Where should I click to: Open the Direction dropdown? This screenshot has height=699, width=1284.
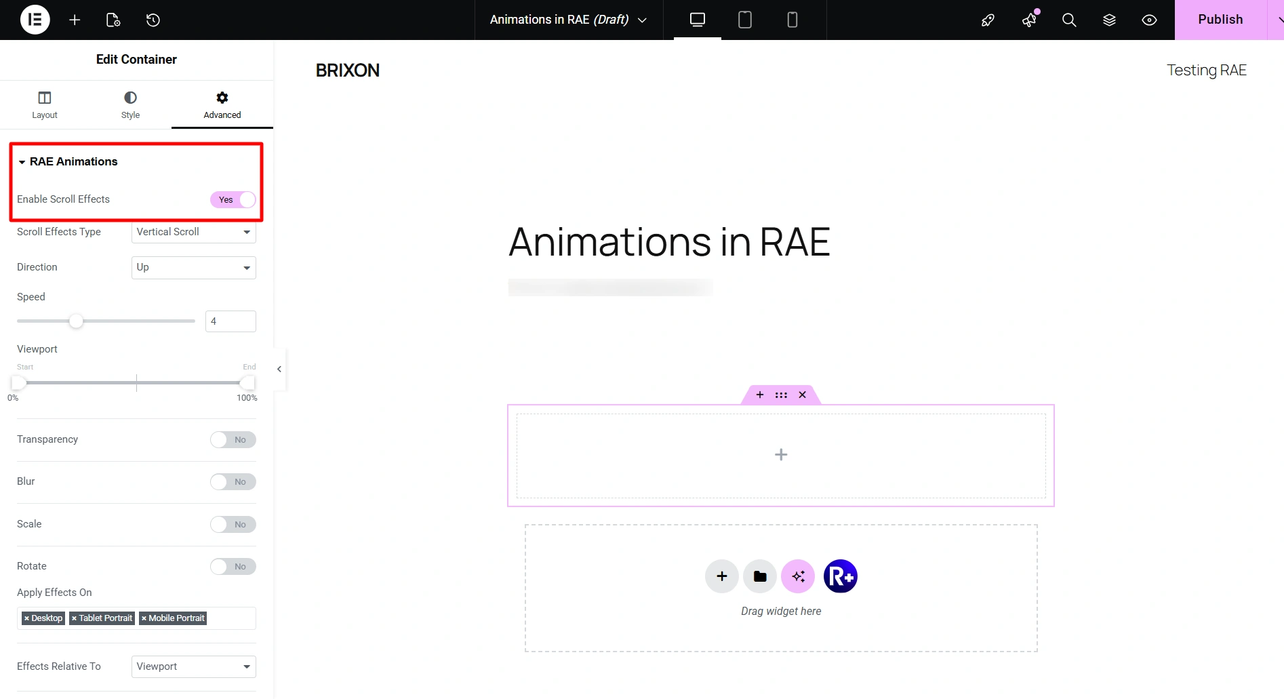click(194, 267)
